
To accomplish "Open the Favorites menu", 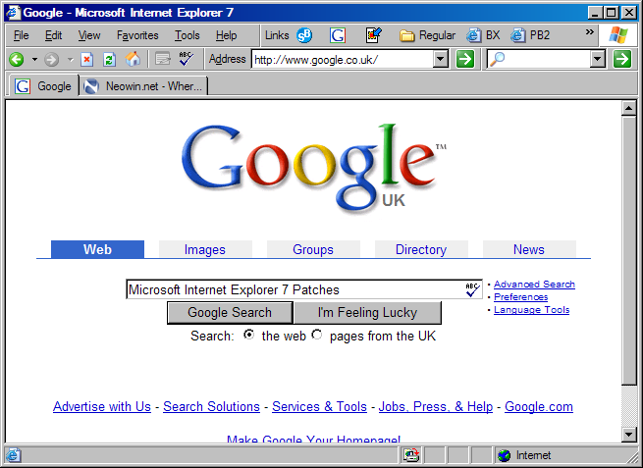I will pyautogui.click(x=137, y=35).
